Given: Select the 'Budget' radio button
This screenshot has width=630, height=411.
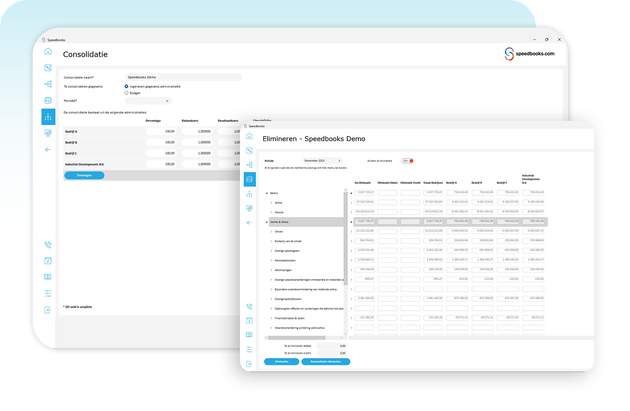Looking at the screenshot, I should [x=127, y=93].
